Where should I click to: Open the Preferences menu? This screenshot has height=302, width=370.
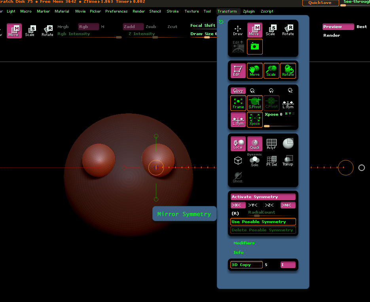tap(116, 11)
